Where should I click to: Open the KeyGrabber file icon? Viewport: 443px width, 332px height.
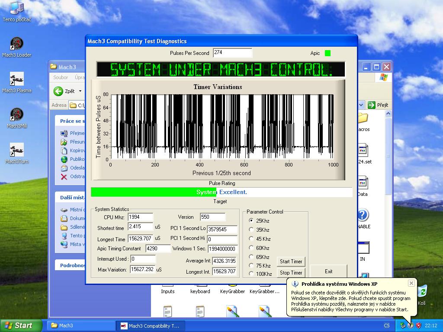point(232,286)
